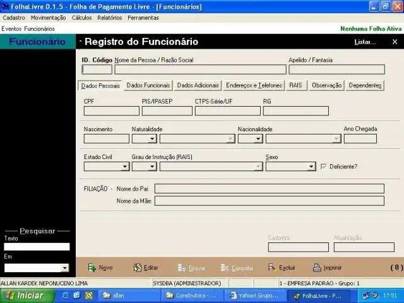
Task: Expand the Naturalidade city combo box
Action: [230, 139]
